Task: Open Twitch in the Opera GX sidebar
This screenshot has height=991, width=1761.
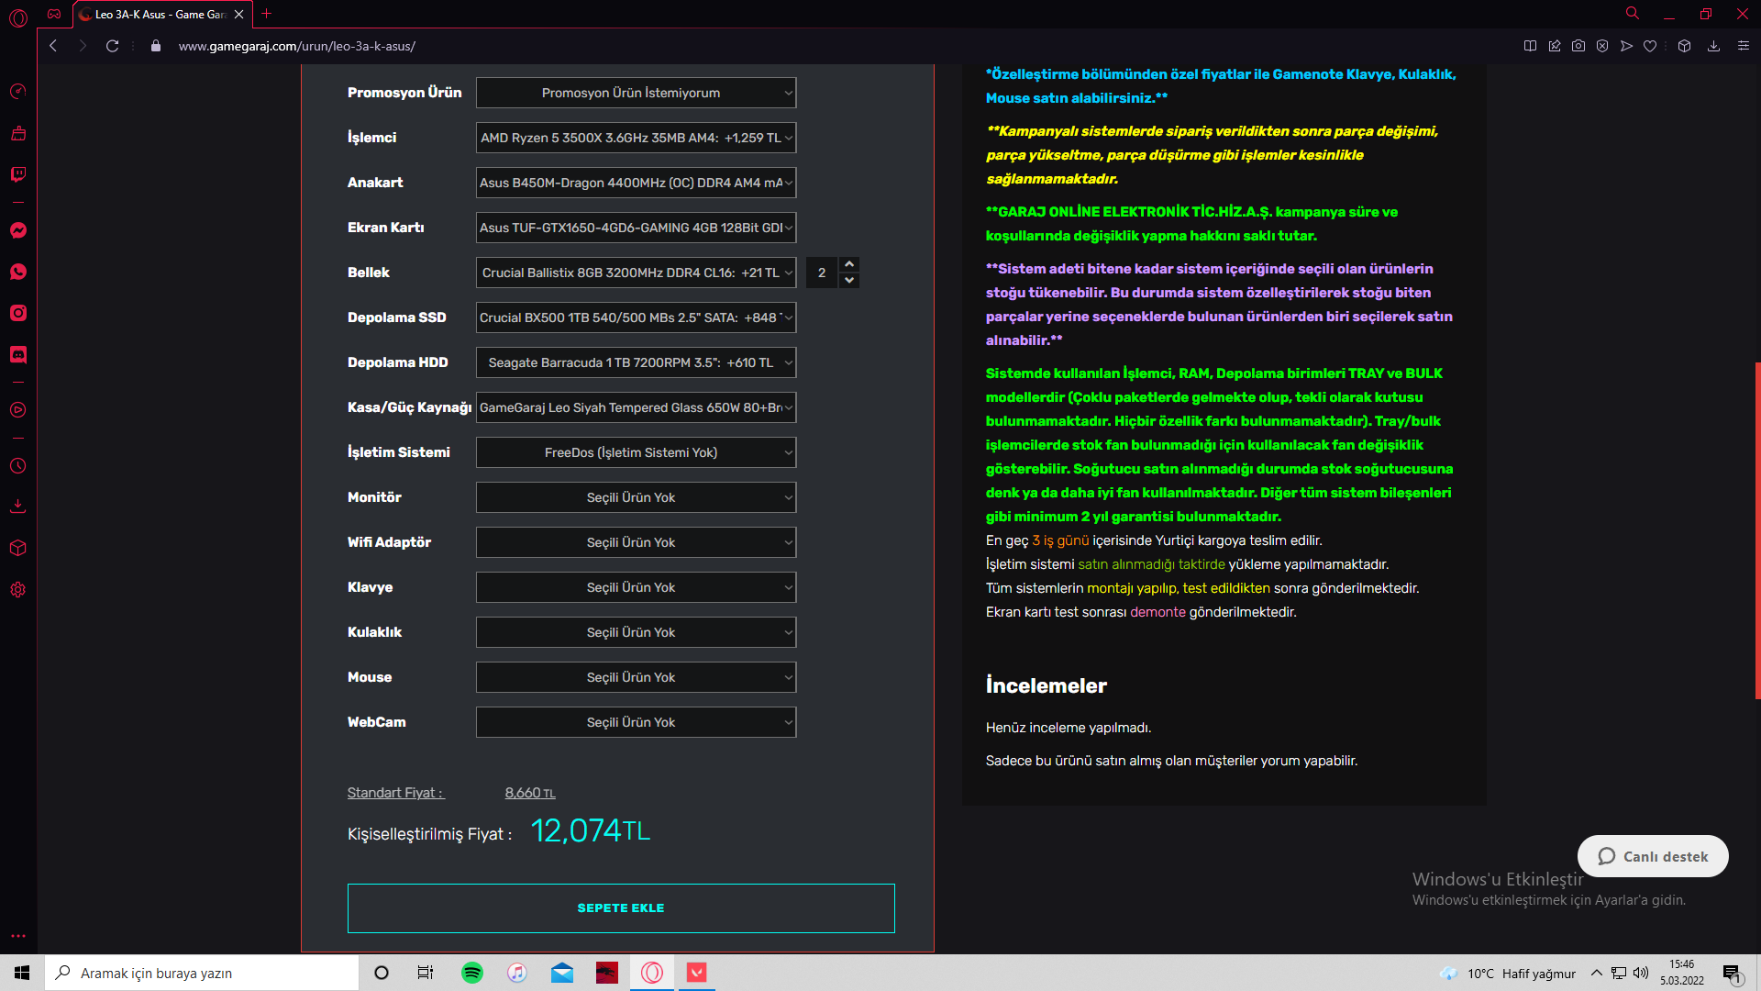Action: click(x=18, y=174)
